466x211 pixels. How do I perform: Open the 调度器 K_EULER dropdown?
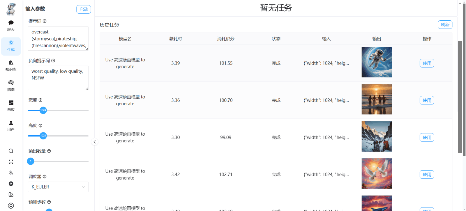58,187
